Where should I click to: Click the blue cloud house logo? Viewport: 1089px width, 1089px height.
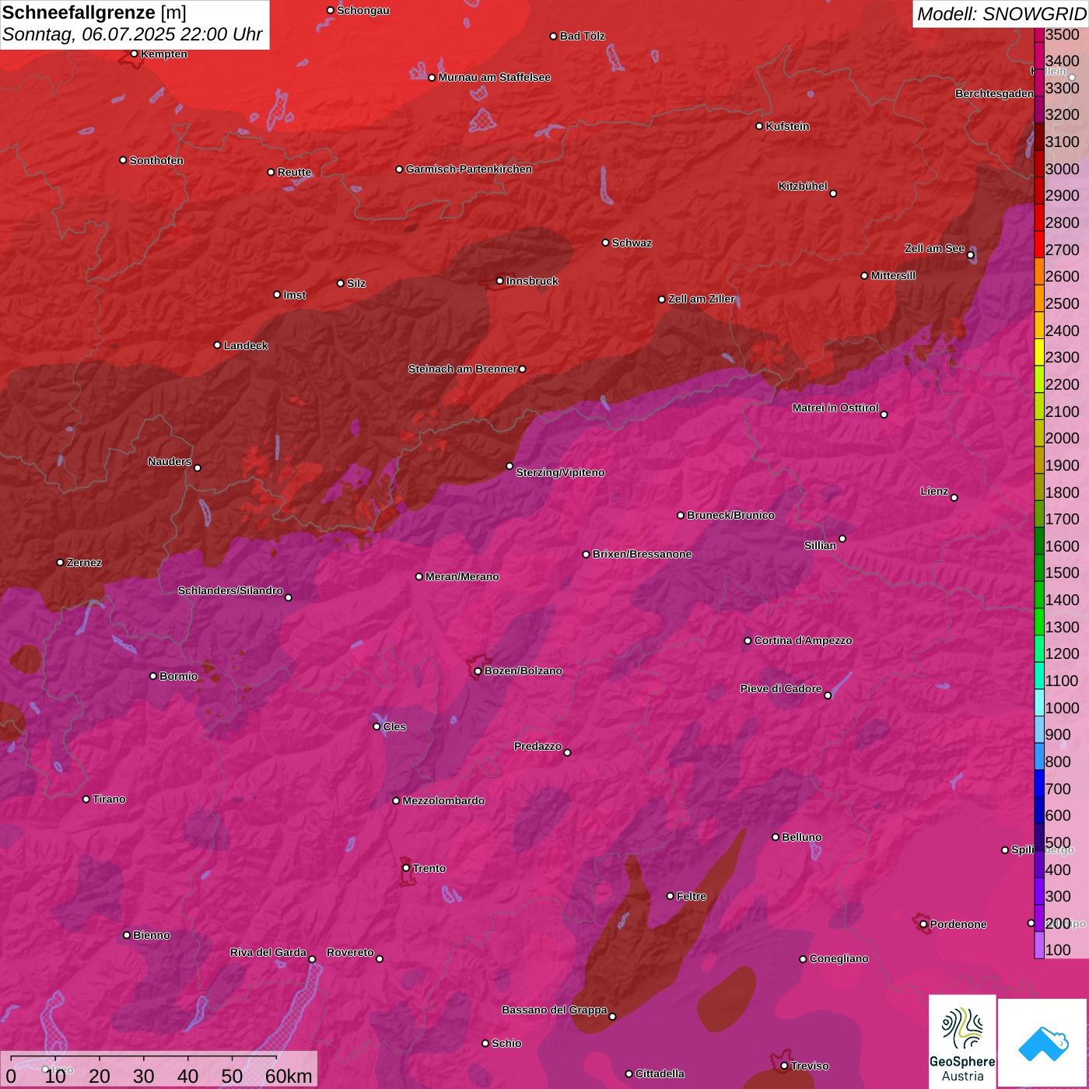point(1042,1043)
